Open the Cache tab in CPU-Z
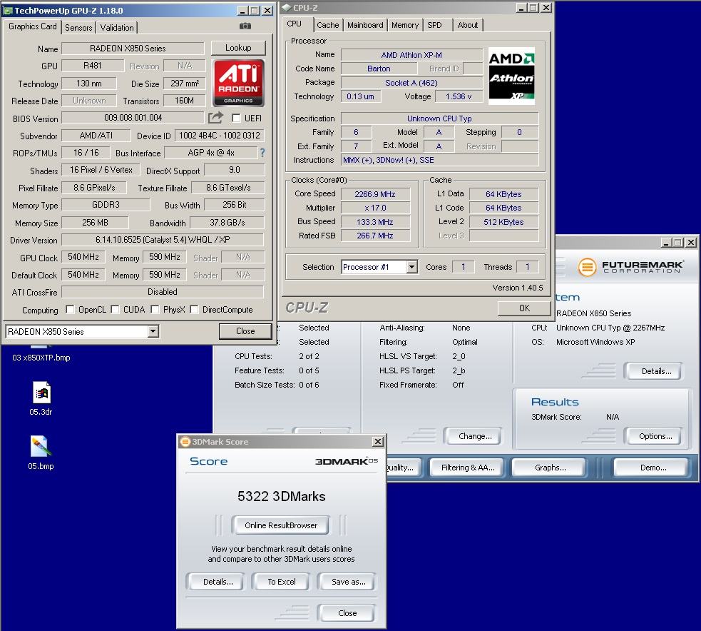This screenshot has width=701, height=631. click(328, 25)
